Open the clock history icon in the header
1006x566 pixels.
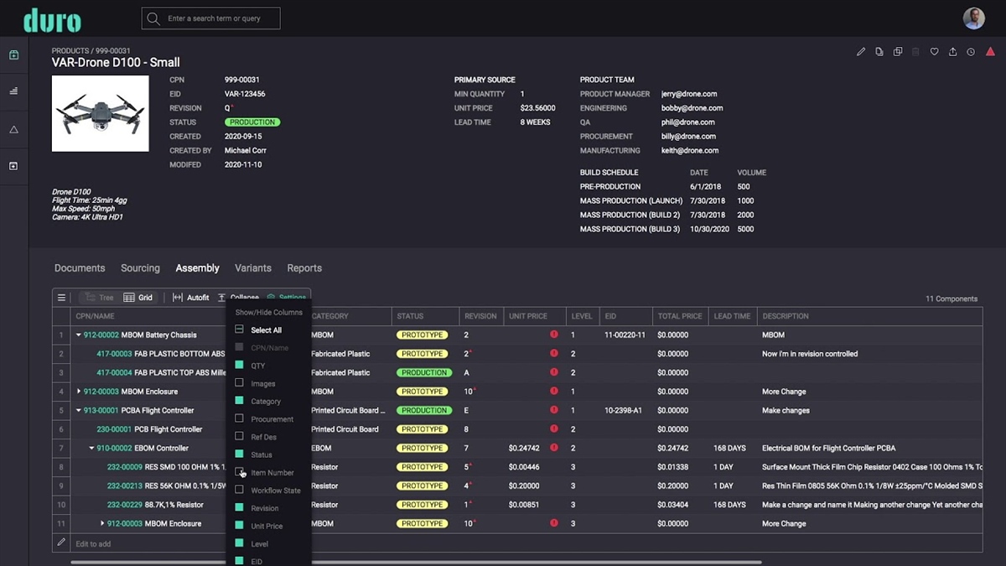[x=971, y=52]
